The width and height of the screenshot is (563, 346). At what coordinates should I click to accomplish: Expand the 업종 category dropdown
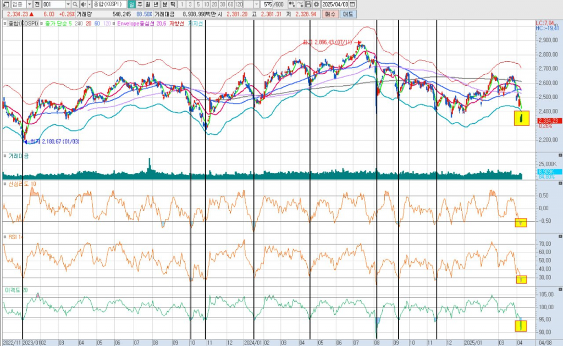(x=29, y=4)
